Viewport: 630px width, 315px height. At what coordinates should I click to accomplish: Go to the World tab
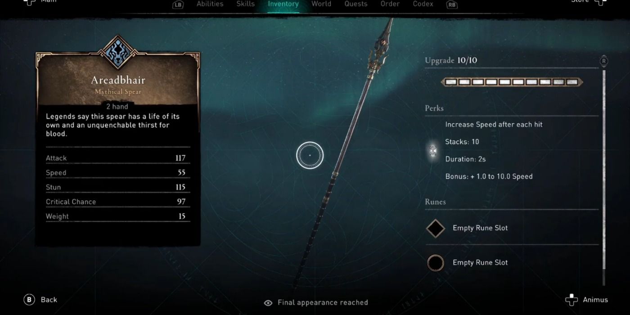[x=321, y=4]
